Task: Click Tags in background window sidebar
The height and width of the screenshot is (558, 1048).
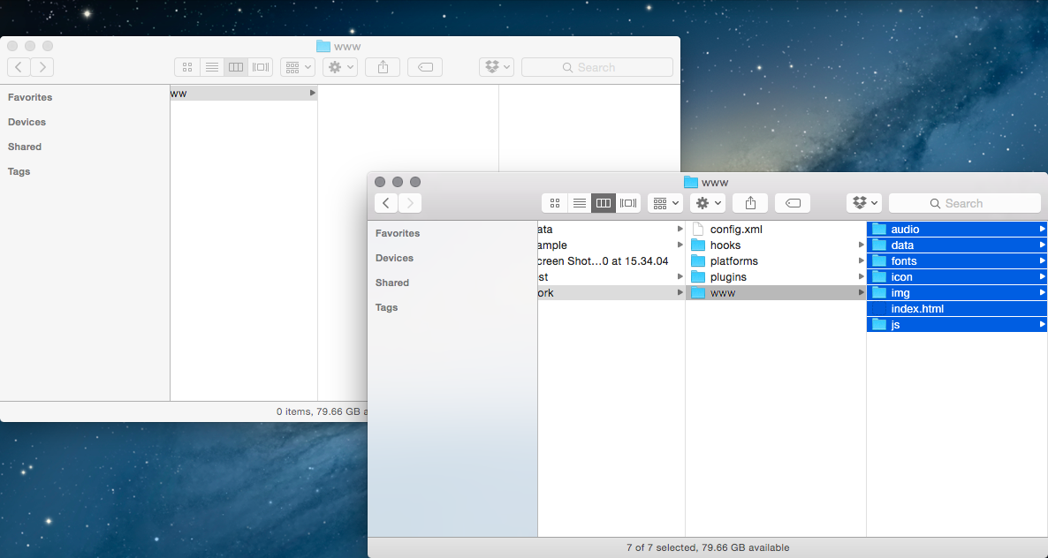Action: tap(19, 171)
